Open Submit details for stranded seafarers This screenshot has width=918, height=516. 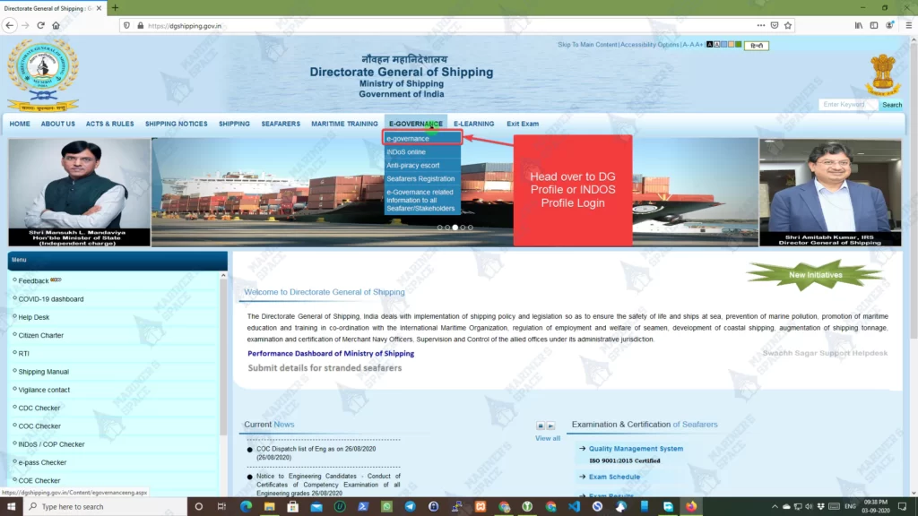coord(325,368)
